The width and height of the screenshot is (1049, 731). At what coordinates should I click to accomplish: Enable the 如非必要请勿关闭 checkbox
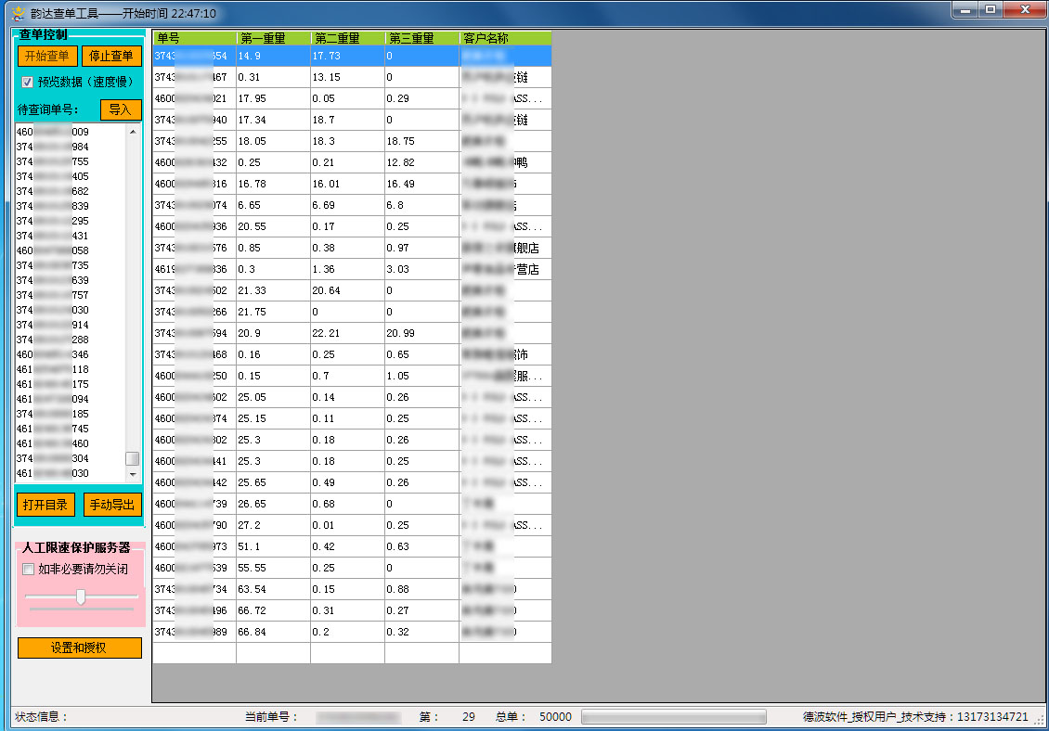point(28,570)
